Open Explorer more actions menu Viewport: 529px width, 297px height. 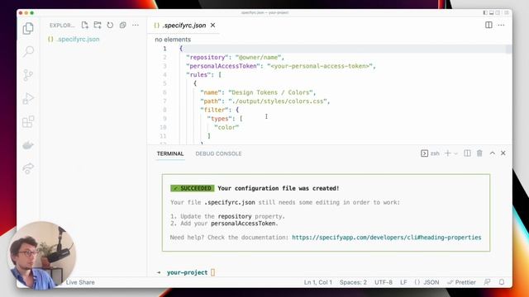[136, 25]
